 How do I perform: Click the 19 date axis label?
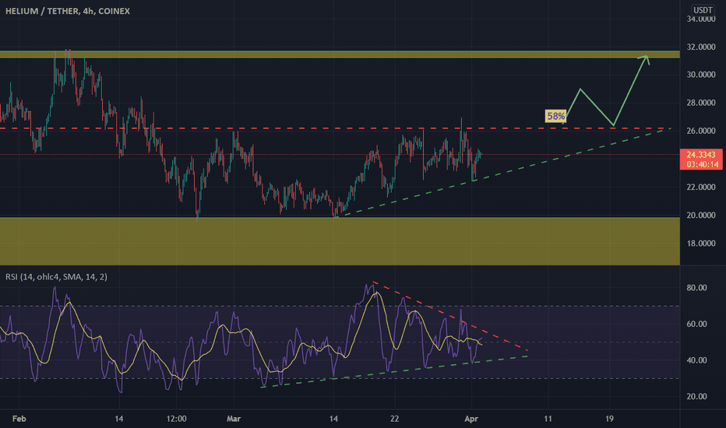(609, 419)
